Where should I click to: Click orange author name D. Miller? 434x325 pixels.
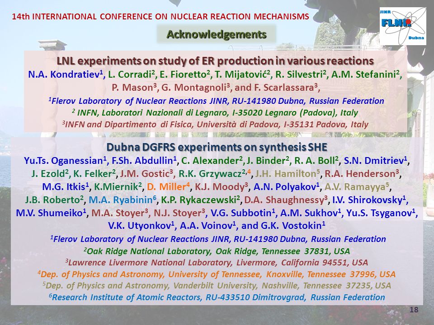click(168, 187)
